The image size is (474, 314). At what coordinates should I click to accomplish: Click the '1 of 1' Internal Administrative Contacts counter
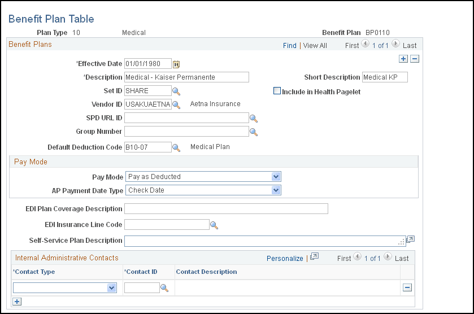pyautogui.click(x=372, y=259)
